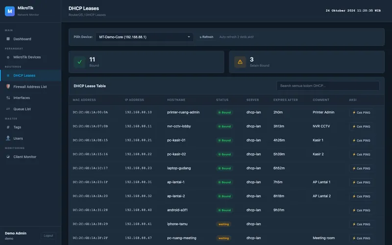
Task: Cek PING for ap-lantai-1
Action: click(361, 182)
